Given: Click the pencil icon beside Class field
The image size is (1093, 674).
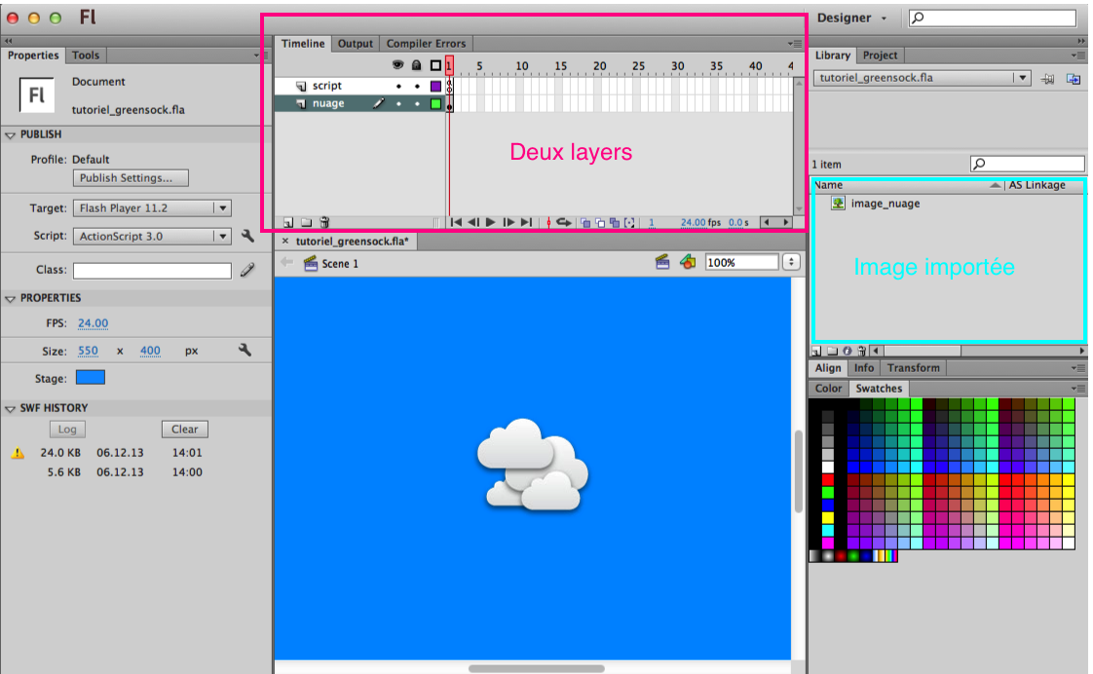Looking at the screenshot, I should [247, 270].
